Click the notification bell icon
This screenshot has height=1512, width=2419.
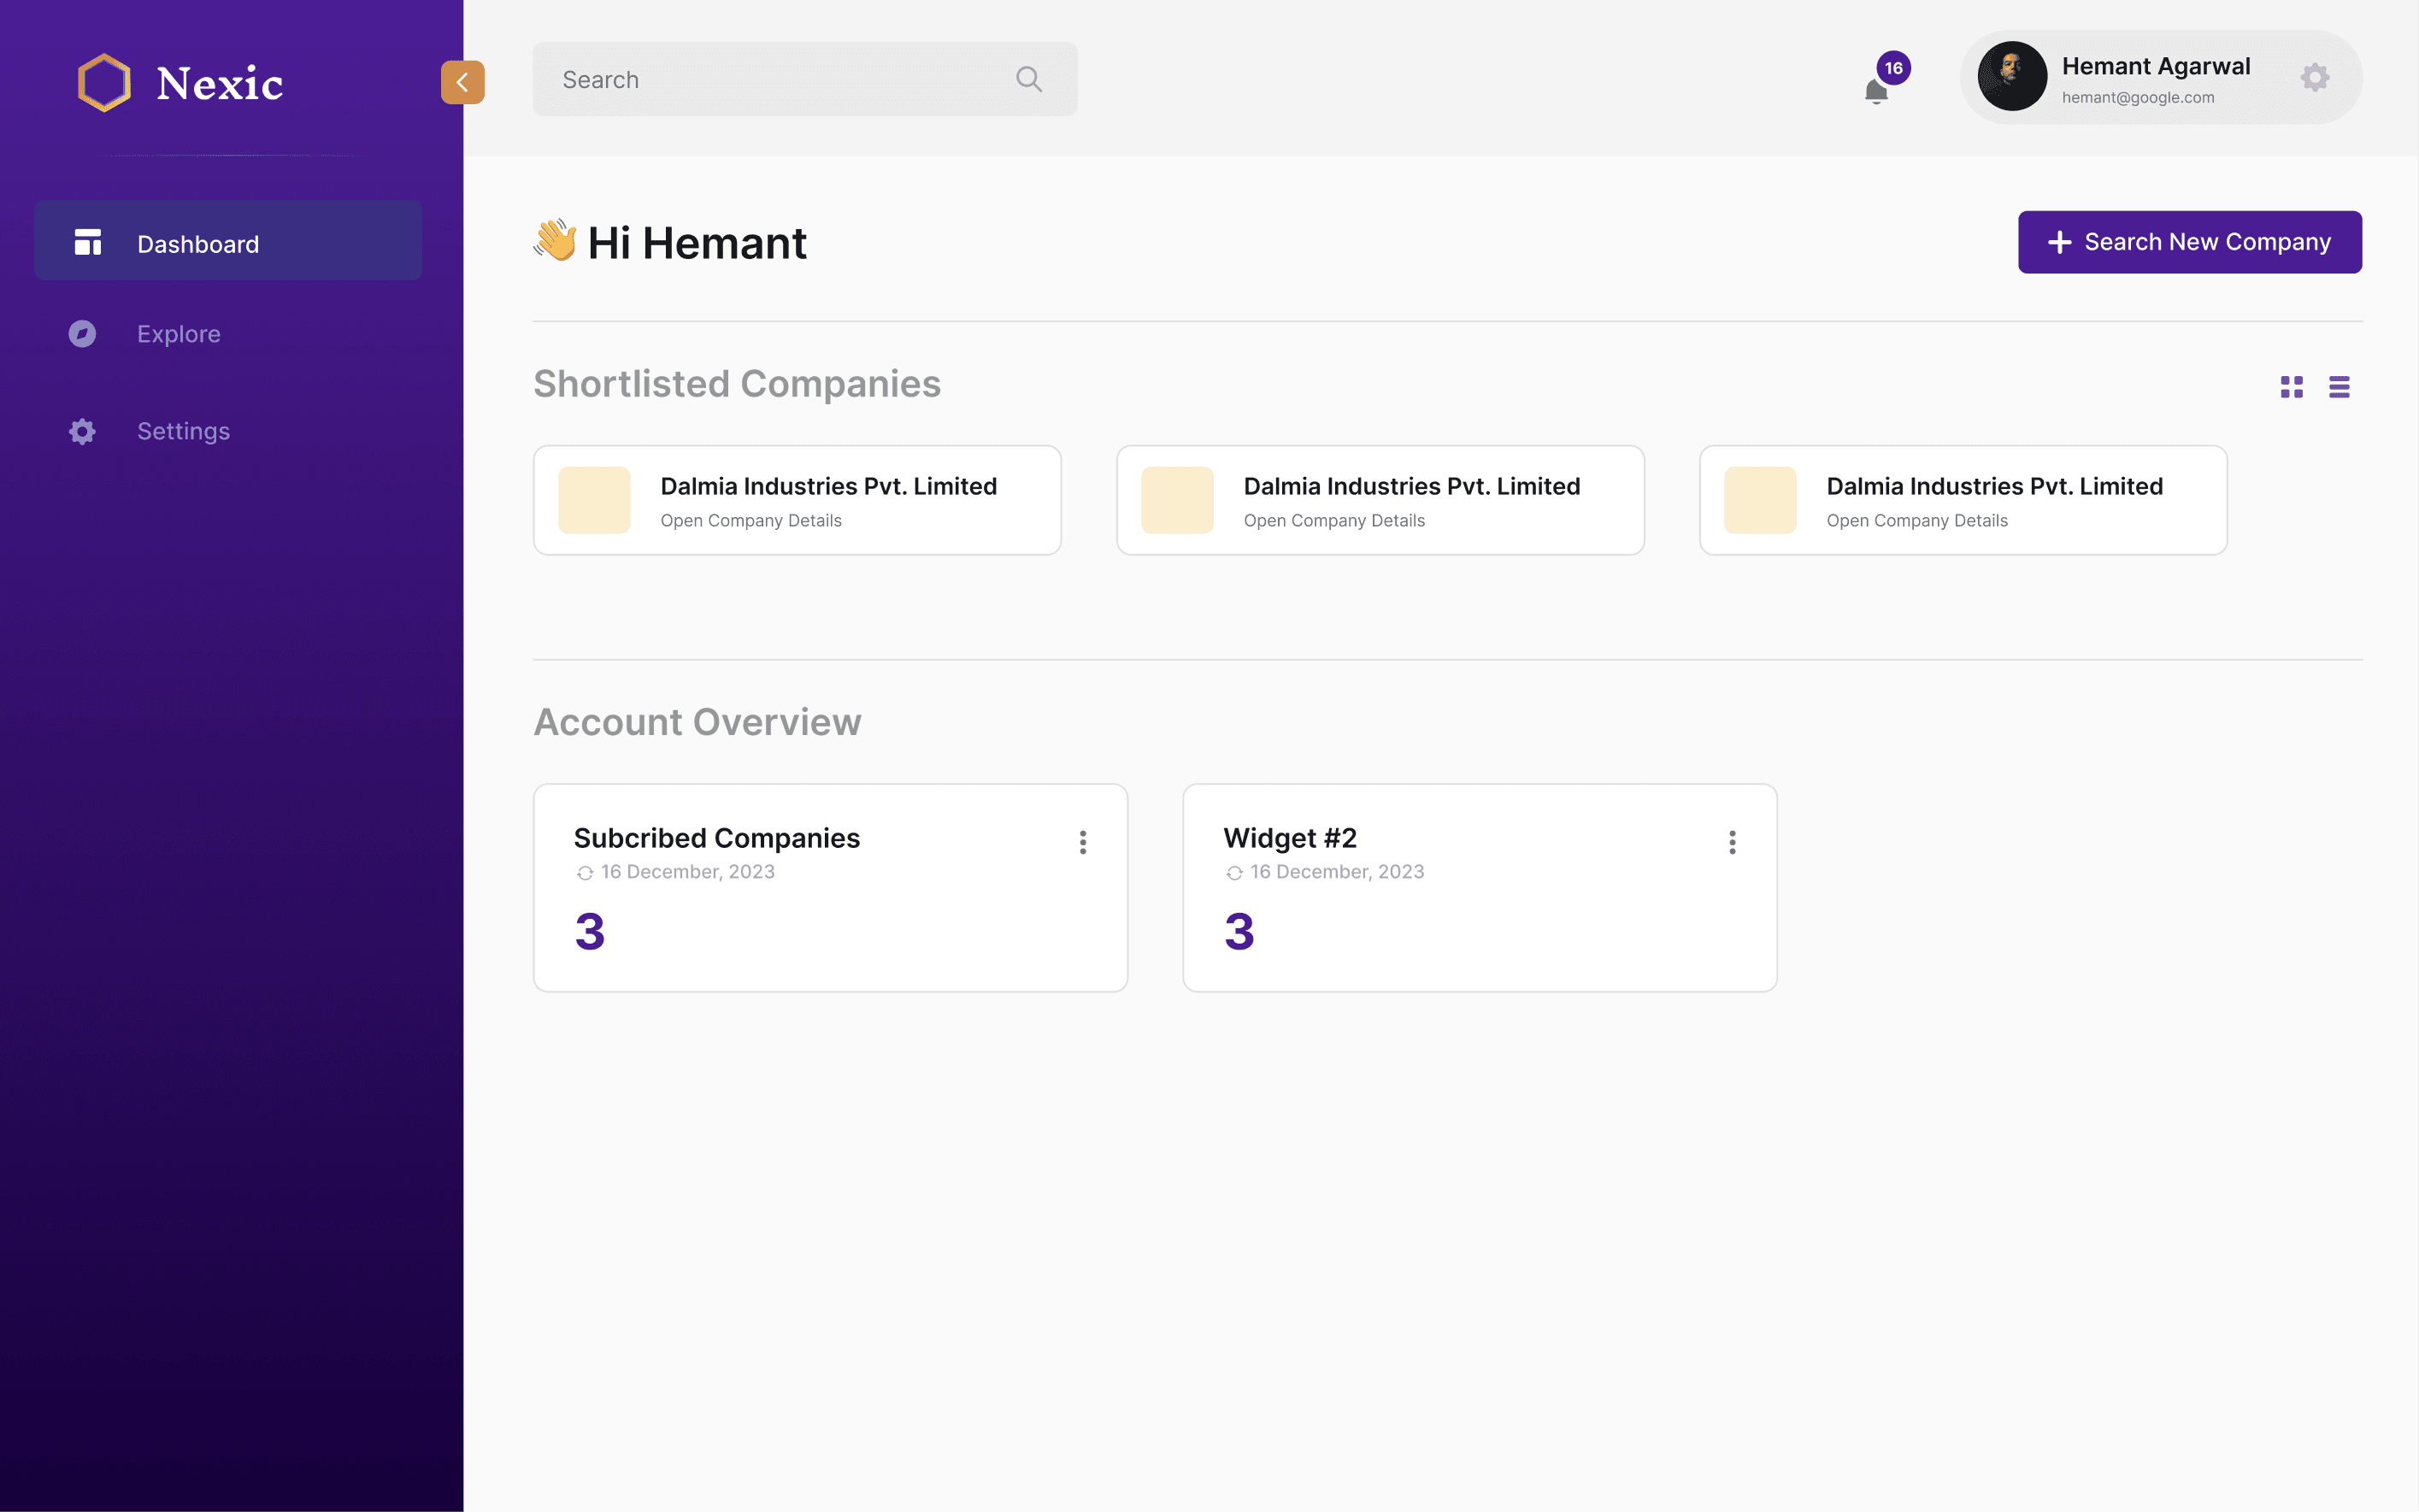coord(1876,91)
